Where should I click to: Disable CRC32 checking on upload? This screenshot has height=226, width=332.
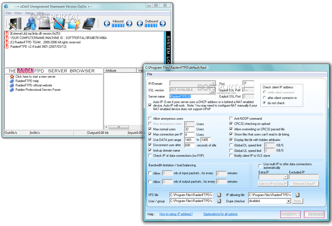[x=231, y=124]
